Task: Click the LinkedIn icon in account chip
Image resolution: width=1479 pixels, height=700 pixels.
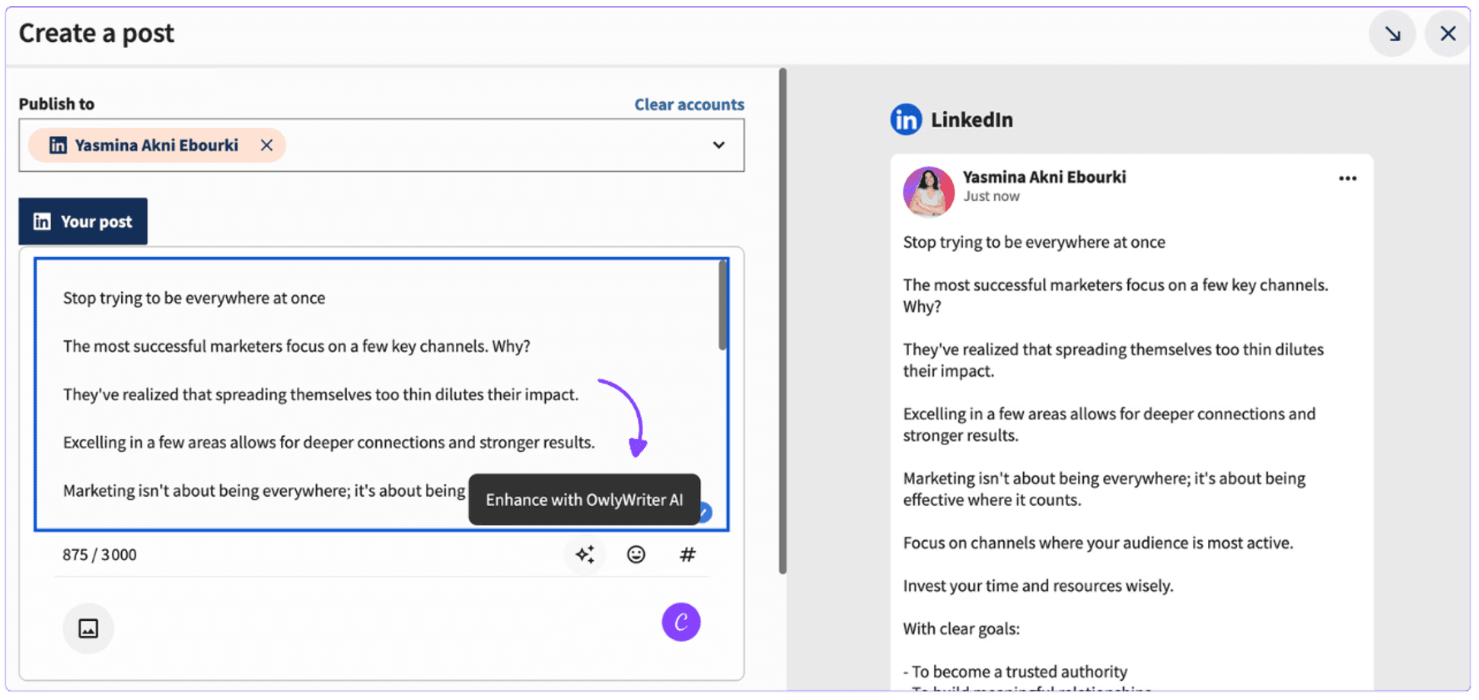Action: (58, 145)
